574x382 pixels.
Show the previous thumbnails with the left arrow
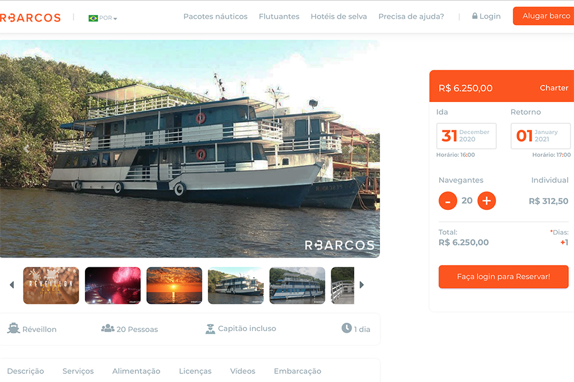[11, 284]
